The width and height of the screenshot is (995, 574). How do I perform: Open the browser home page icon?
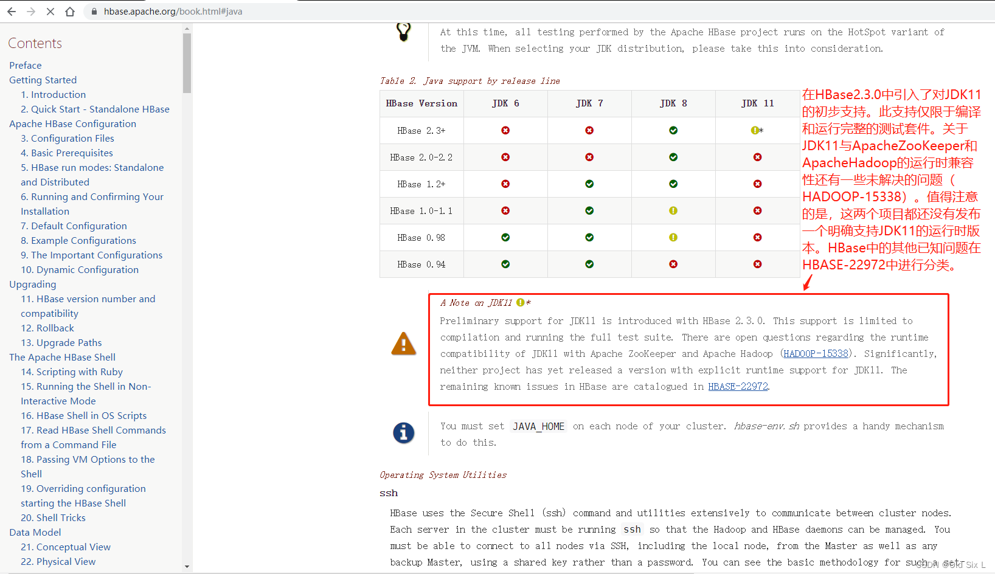click(70, 12)
